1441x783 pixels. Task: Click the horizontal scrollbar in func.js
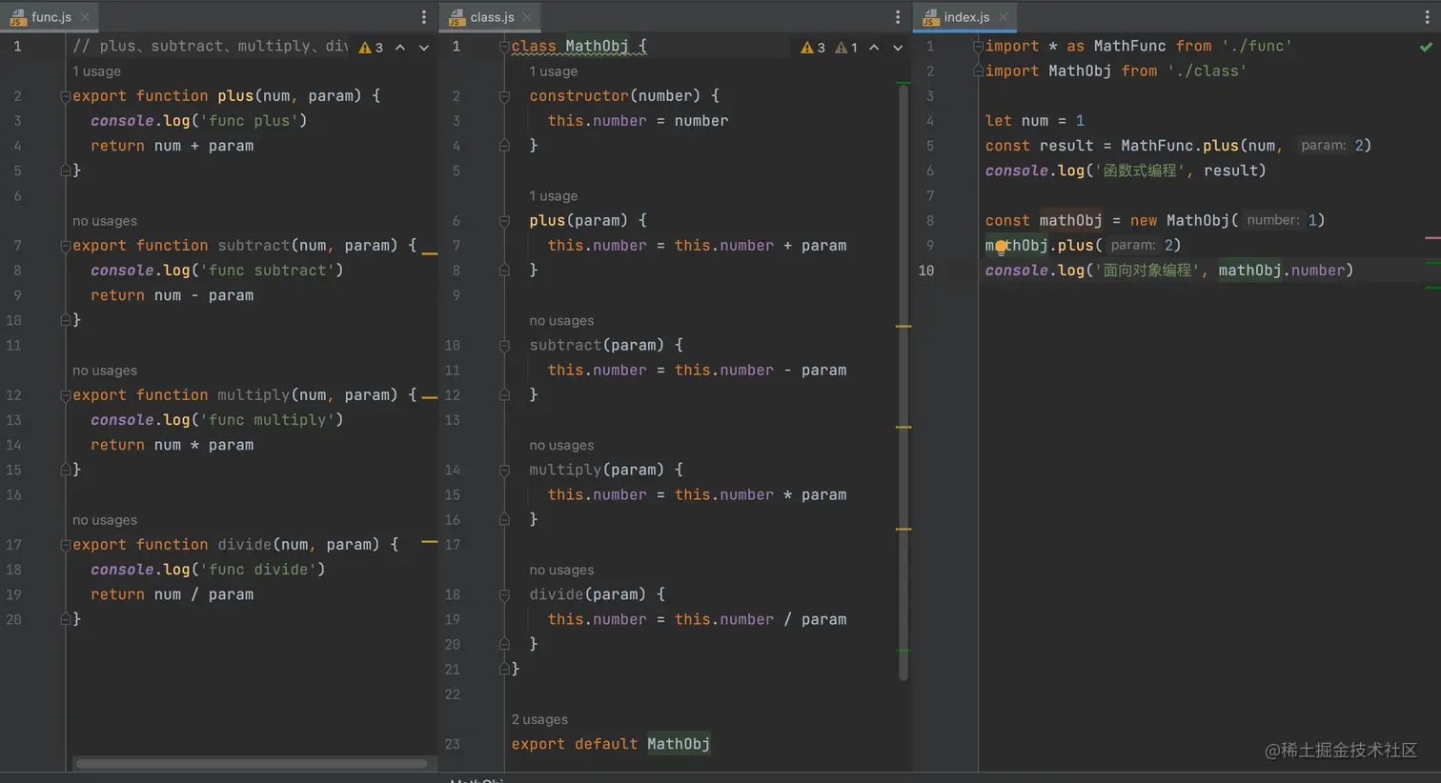click(x=252, y=763)
